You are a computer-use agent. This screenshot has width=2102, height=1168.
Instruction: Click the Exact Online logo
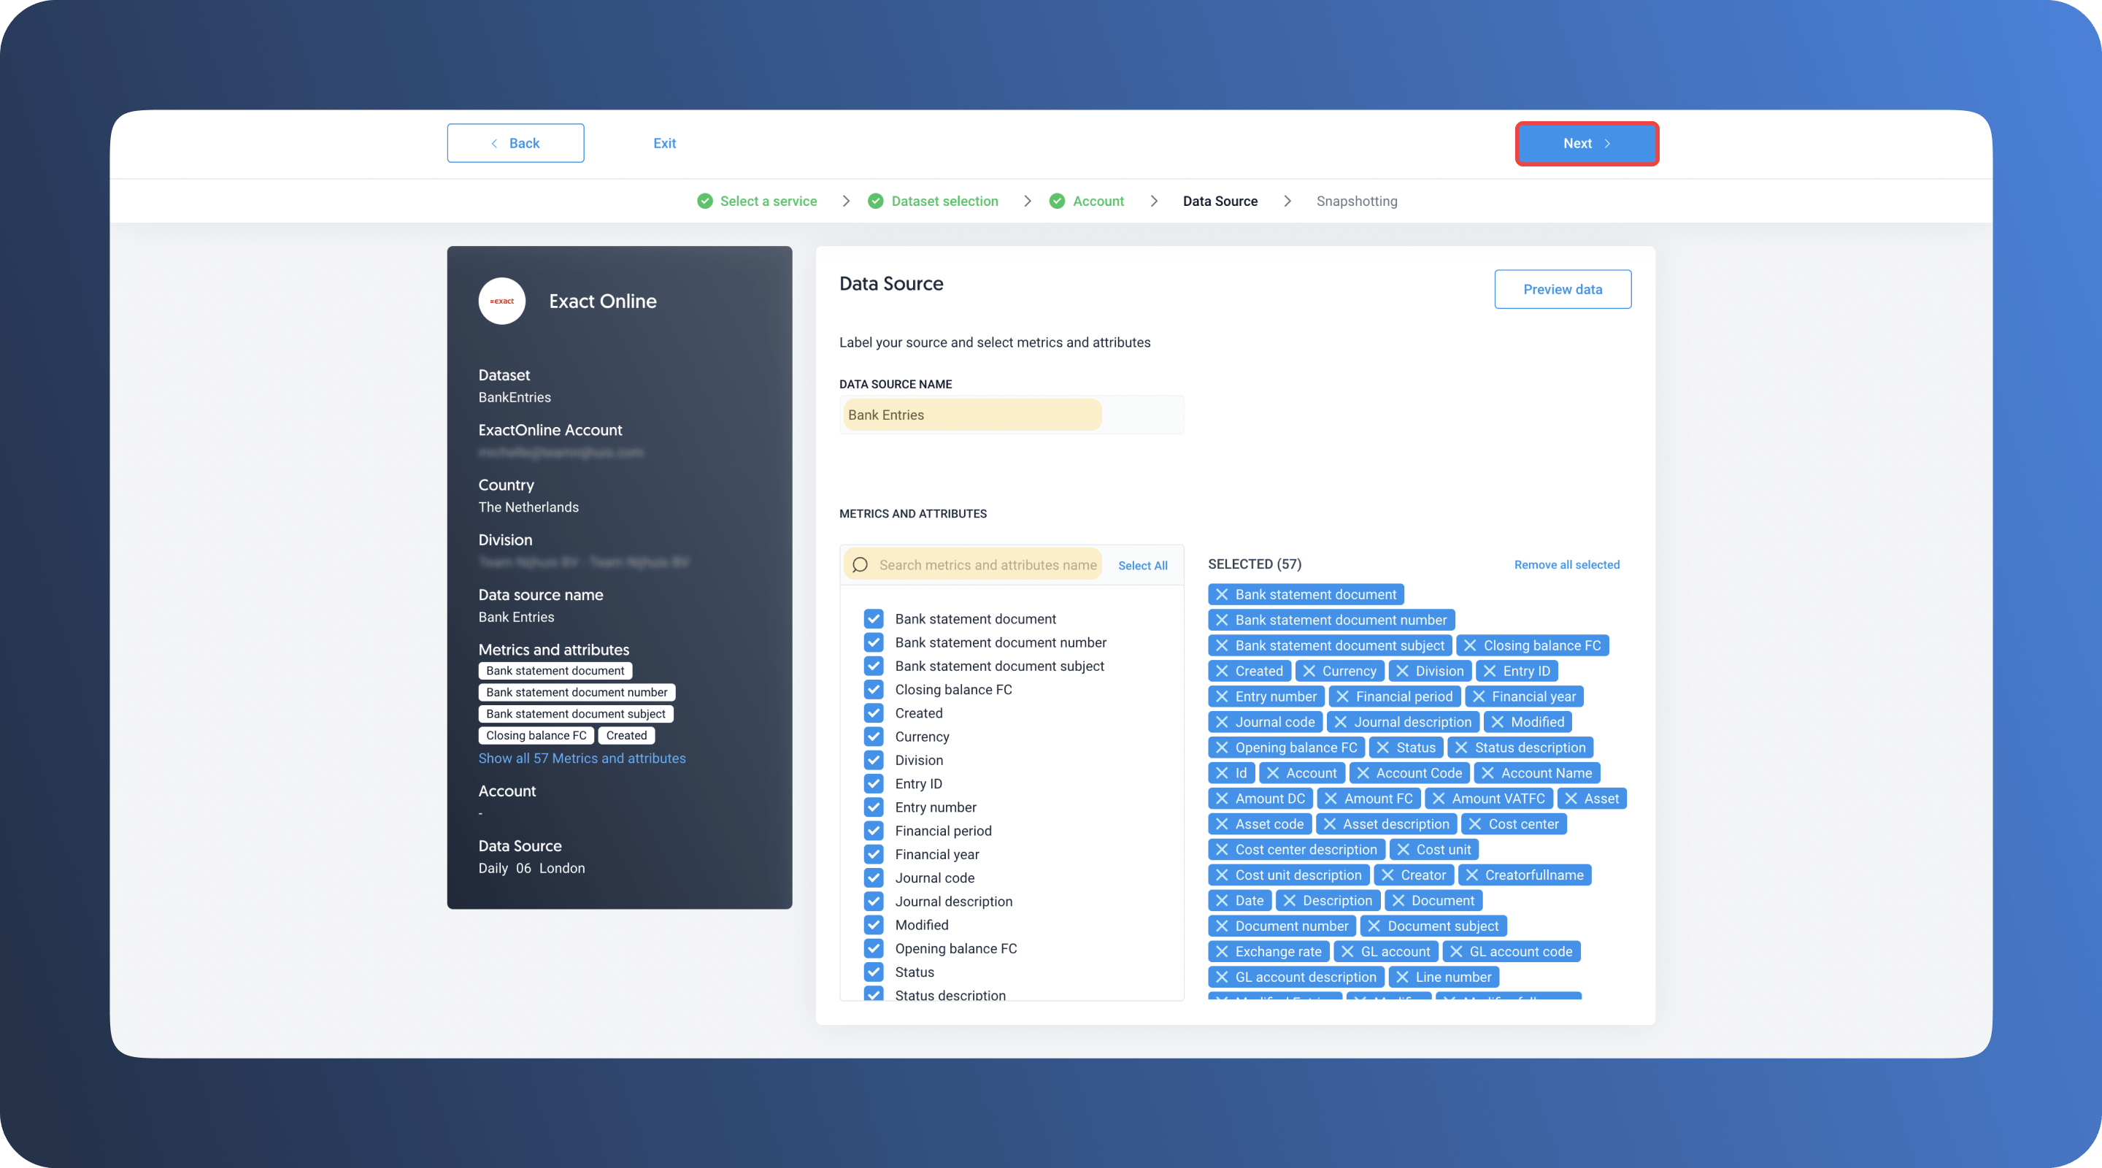502,301
